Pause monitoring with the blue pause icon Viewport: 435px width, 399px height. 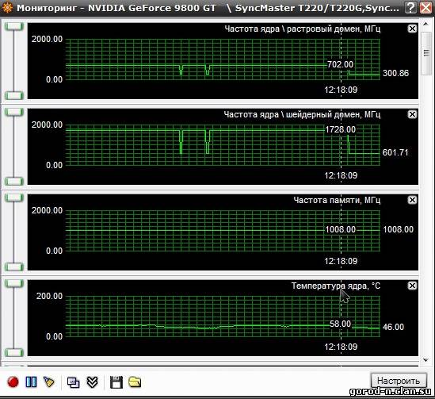click(x=31, y=382)
